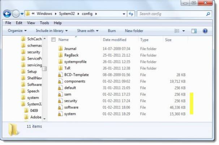219x145 pixels.
Task: Tick the select-all checkbox in header
Action: click(x=53, y=40)
